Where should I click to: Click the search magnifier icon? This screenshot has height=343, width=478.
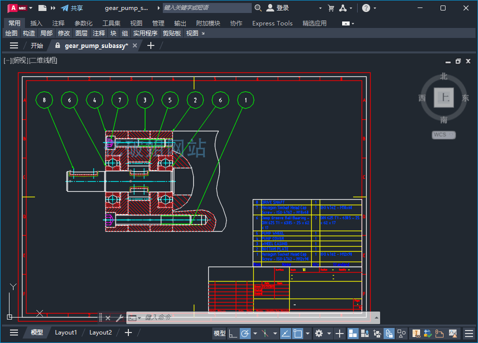click(x=258, y=8)
